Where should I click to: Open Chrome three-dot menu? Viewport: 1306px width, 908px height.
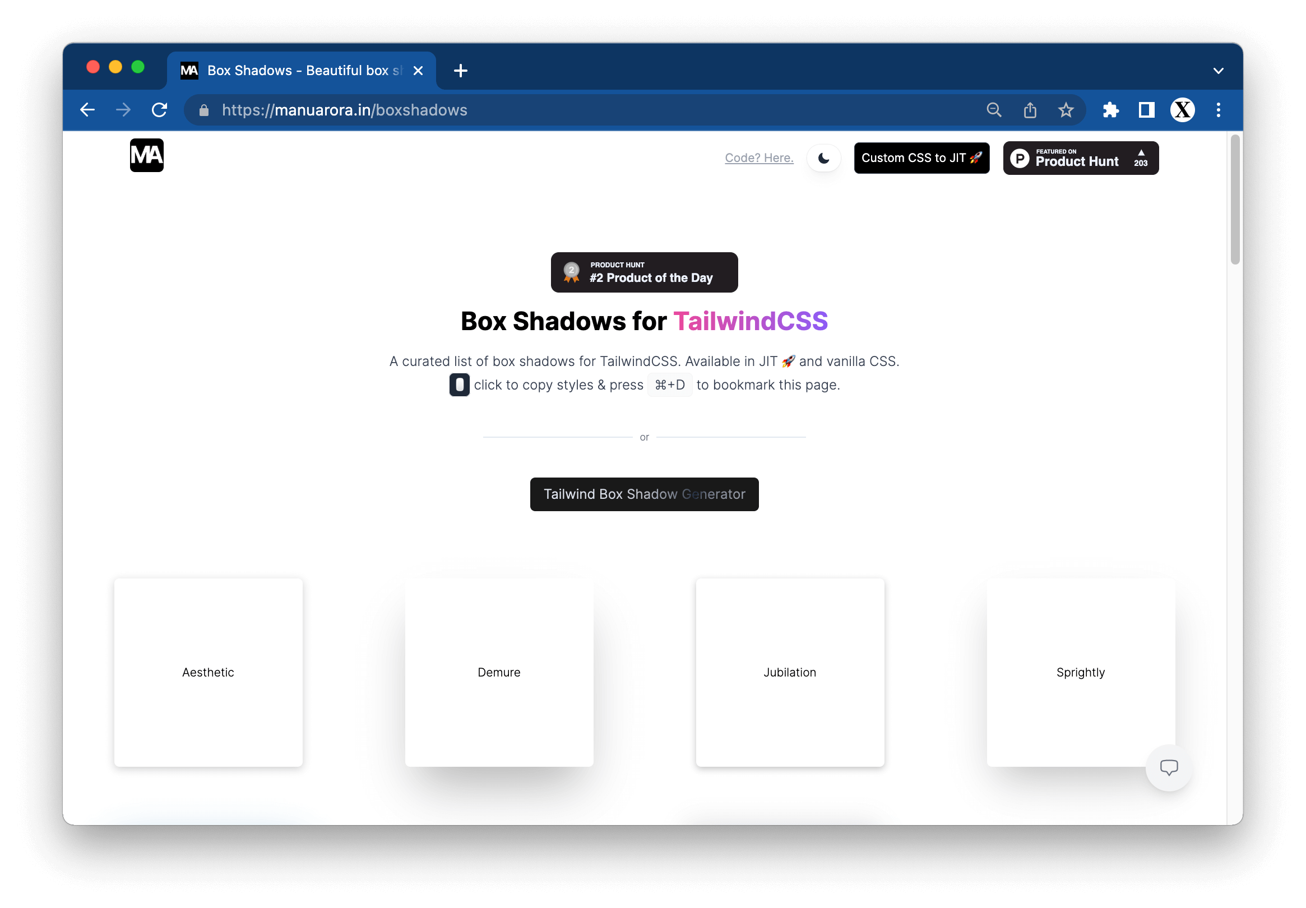click(1218, 110)
